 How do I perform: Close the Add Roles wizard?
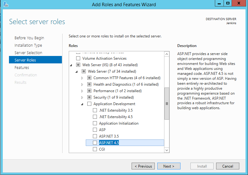[240, 3]
